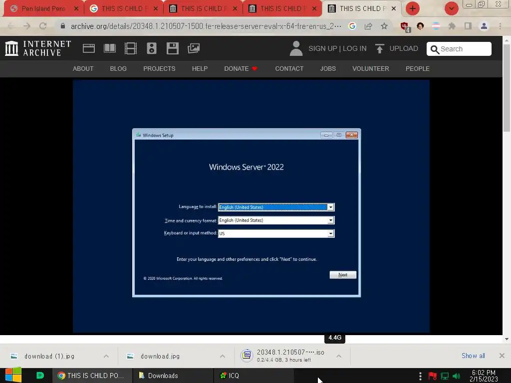
Task: Click the network icon in the system tray
Action: (445, 376)
